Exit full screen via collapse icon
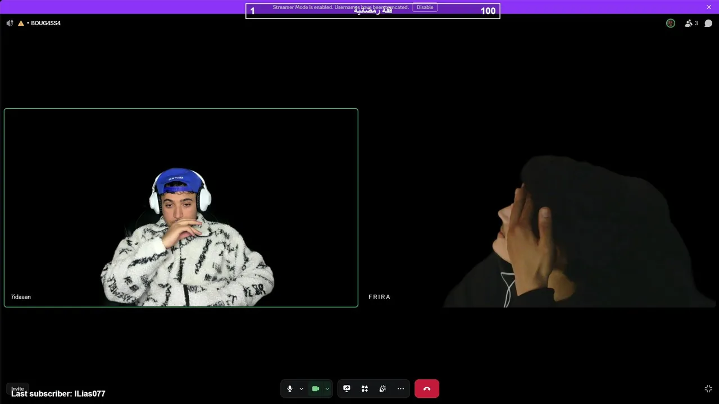Image resolution: width=719 pixels, height=404 pixels. point(708,389)
